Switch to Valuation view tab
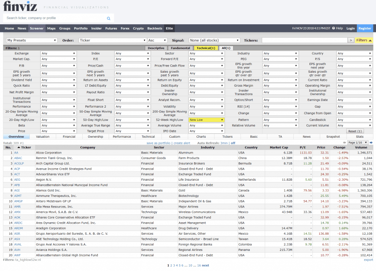The height and width of the screenshot is (271, 376). click(x=43, y=137)
